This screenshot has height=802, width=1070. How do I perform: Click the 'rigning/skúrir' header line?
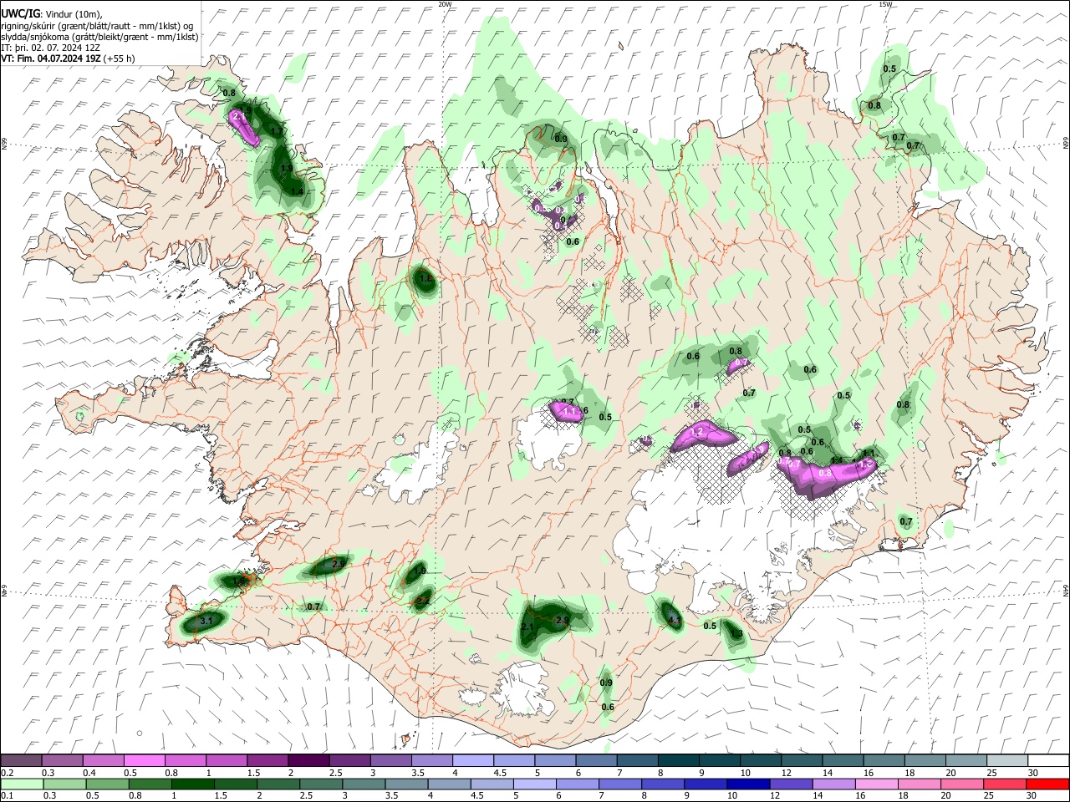tap(98, 26)
